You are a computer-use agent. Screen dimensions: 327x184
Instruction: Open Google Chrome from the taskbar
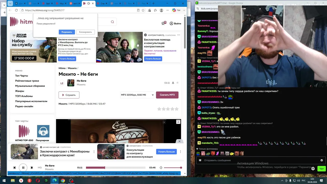[x=63, y=181]
